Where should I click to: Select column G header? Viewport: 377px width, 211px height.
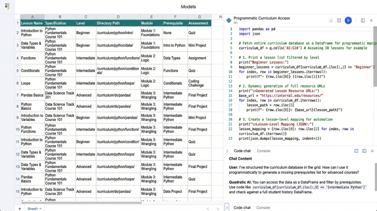pos(199,17)
